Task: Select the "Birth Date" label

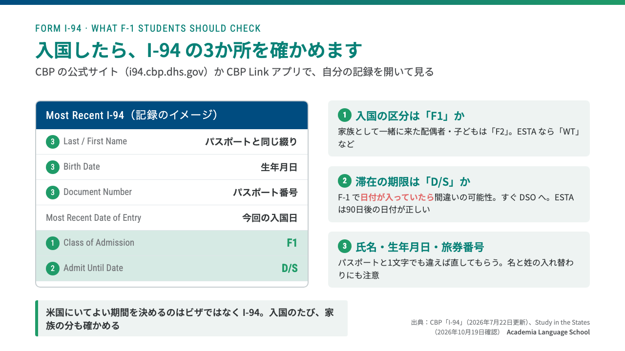Action: (x=82, y=167)
